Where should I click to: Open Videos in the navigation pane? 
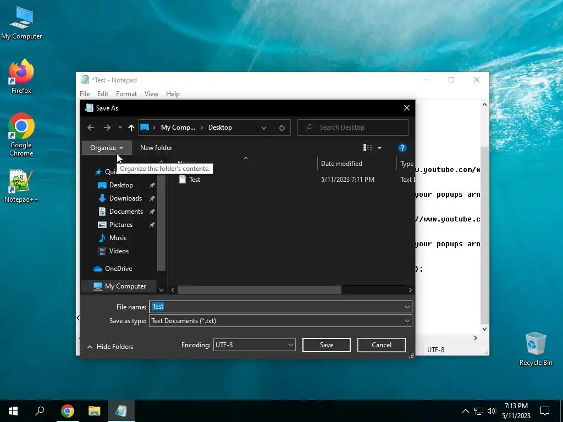(x=119, y=251)
